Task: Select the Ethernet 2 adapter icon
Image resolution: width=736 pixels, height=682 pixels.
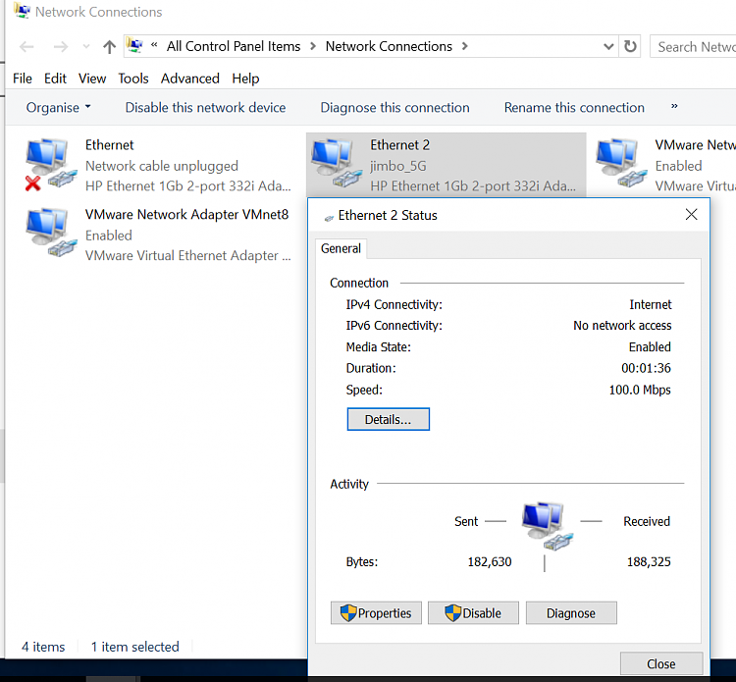Action: coord(337,163)
